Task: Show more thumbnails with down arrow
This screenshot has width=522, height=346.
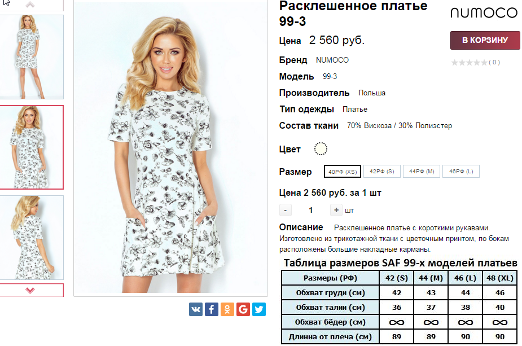Action: coord(30,290)
